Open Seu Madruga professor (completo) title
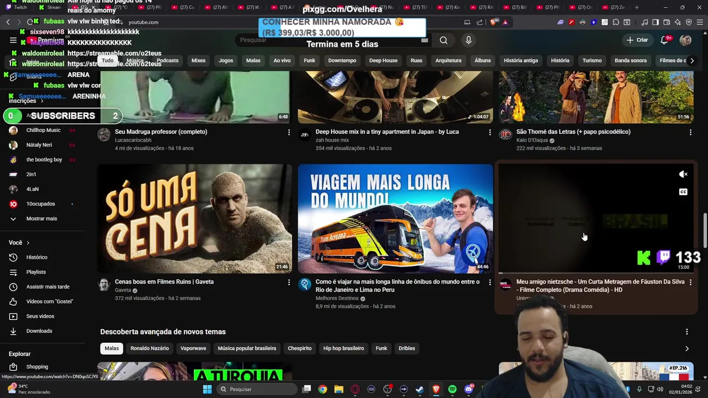Image resolution: width=708 pixels, height=398 pixels. pos(161,132)
